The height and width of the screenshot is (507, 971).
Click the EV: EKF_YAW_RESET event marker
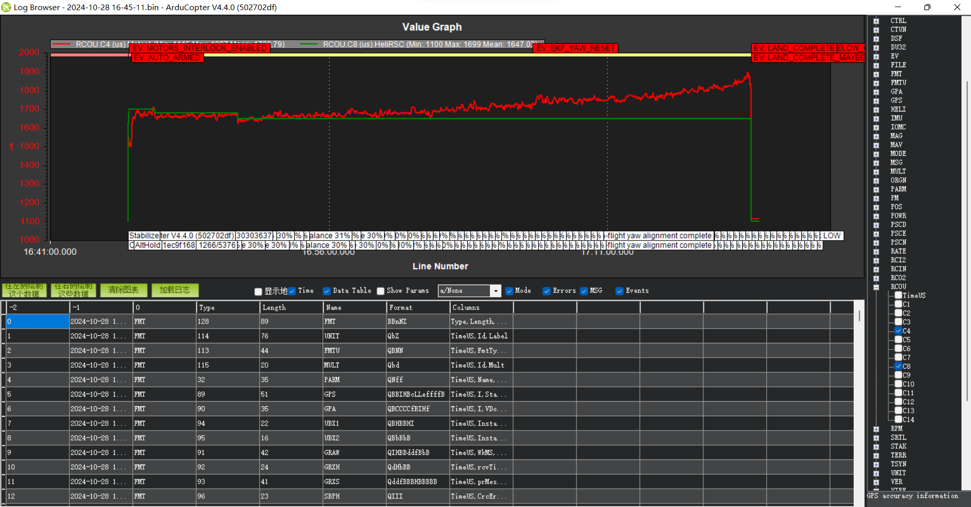click(576, 48)
